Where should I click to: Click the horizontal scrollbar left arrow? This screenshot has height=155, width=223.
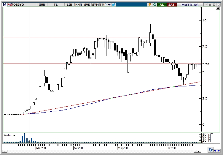(x=5, y=151)
